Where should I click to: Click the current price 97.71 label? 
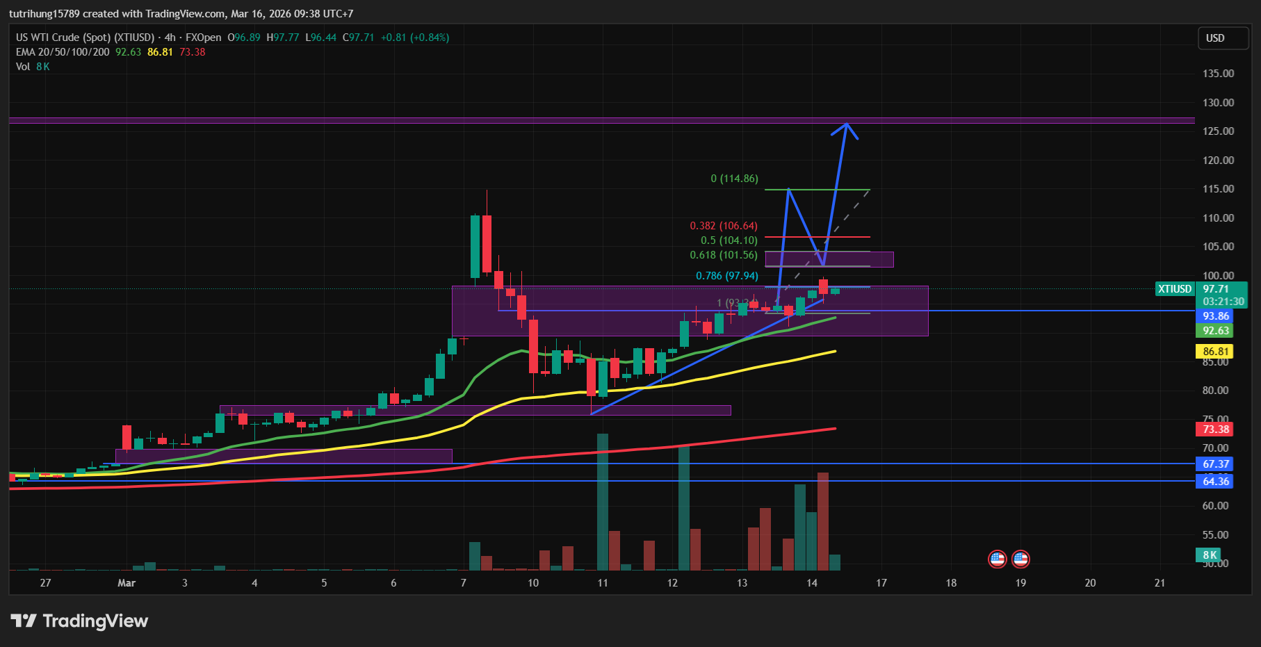point(1215,289)
